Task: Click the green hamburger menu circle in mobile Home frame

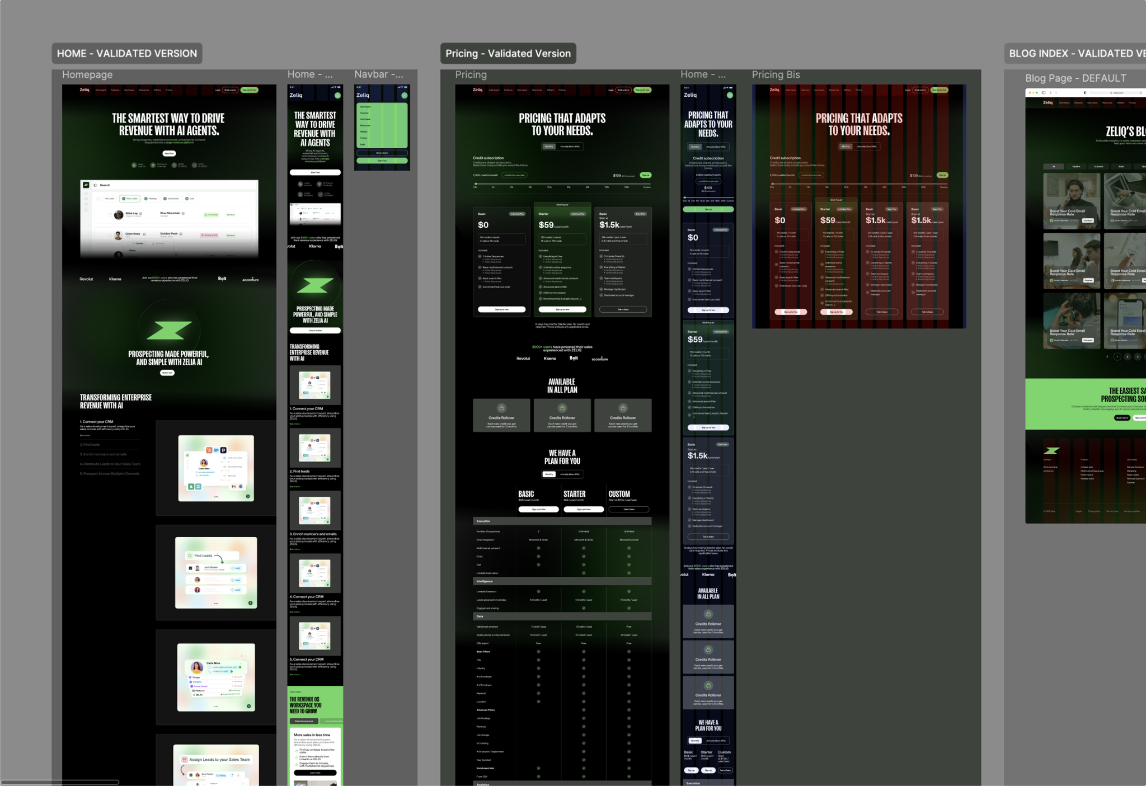Action: click(x=337, y=96)
